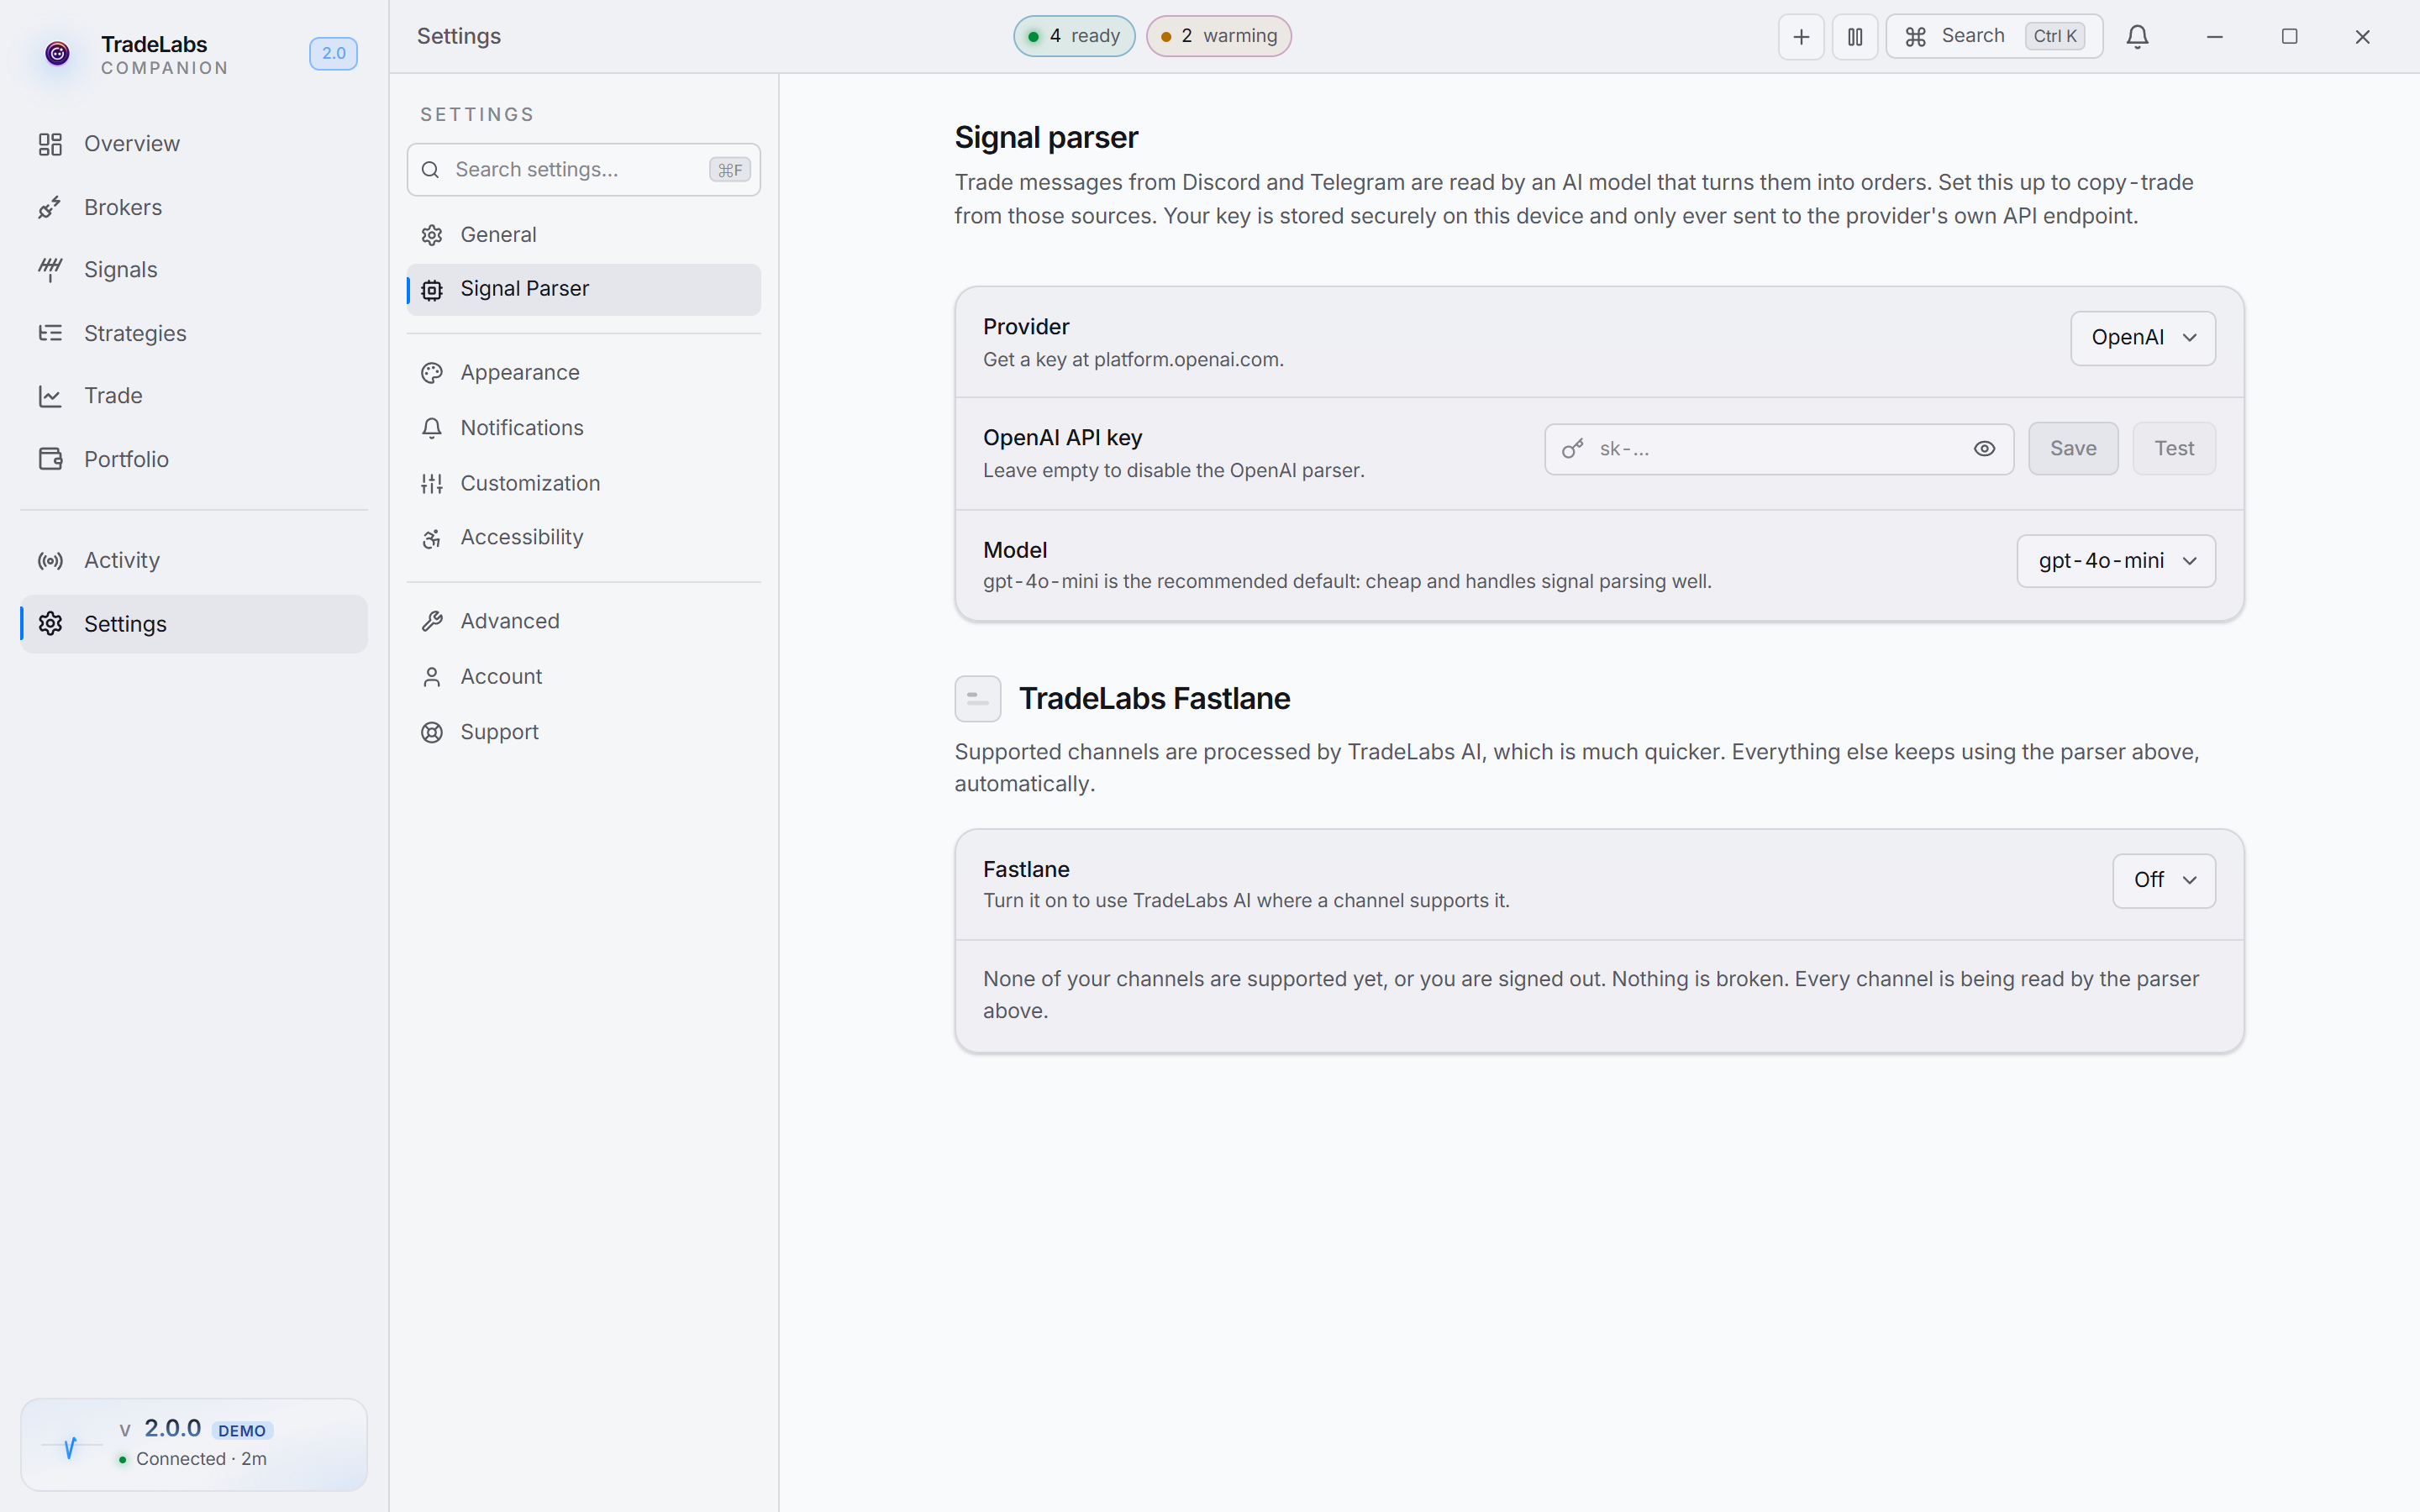Focus the Search settings field
Screen dimensions: 2420x1512
583,170
